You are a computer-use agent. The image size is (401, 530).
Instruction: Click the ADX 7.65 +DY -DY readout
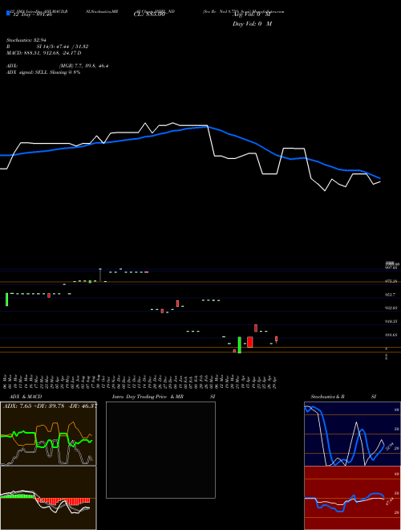click(50, 406)
